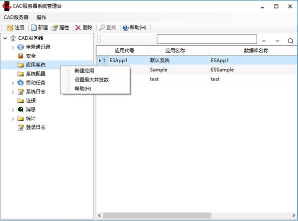Image resolution: width=298 pixels, height=221 pixels.
Task: Choose 新建应用 from context menu
Action: (x=84, y=71)
